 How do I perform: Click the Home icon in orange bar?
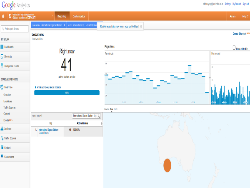3,16
